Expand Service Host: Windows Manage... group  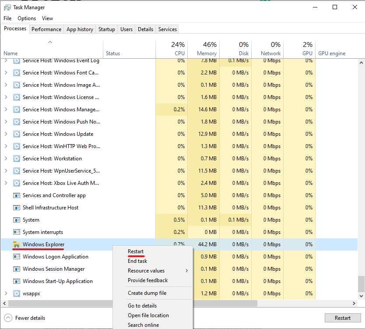(x=6, y=110)
